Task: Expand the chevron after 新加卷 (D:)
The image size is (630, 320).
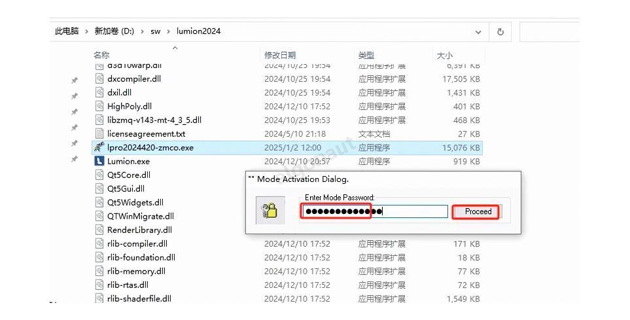Action: (142, 31)
